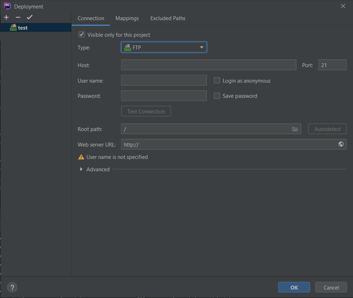This screenshot has width=353, height=298.
Task: Browse root path with folder icon
Action: (295, 129)
